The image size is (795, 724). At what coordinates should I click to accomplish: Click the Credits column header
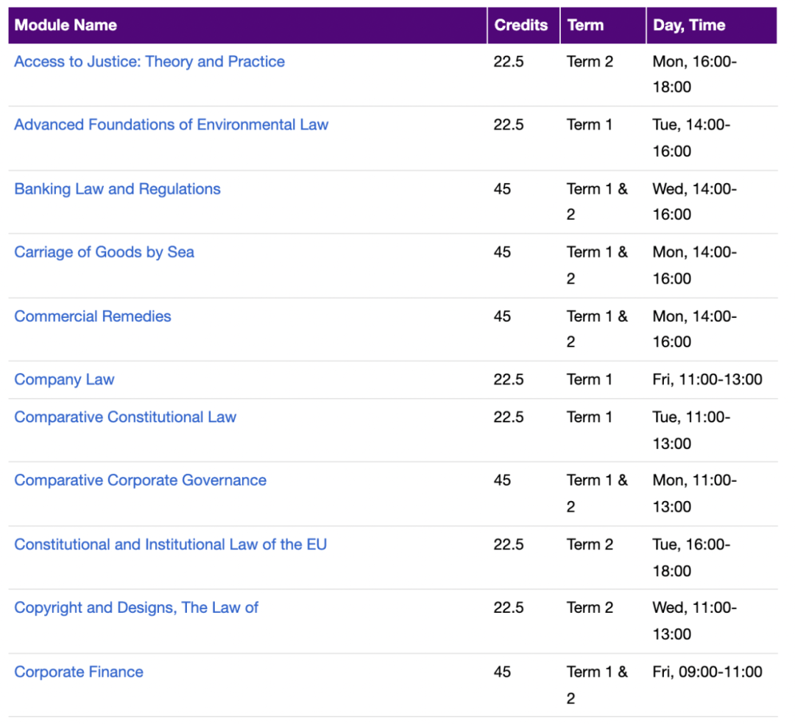(521, 25)
